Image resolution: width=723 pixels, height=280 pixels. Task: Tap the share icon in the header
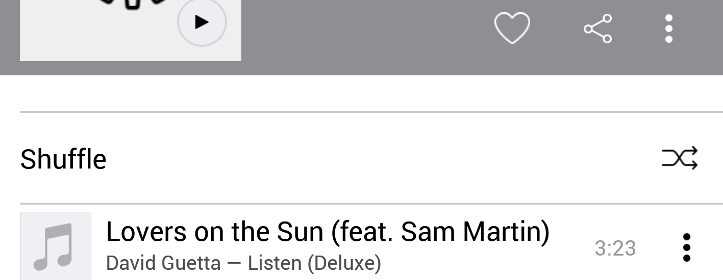597,29
